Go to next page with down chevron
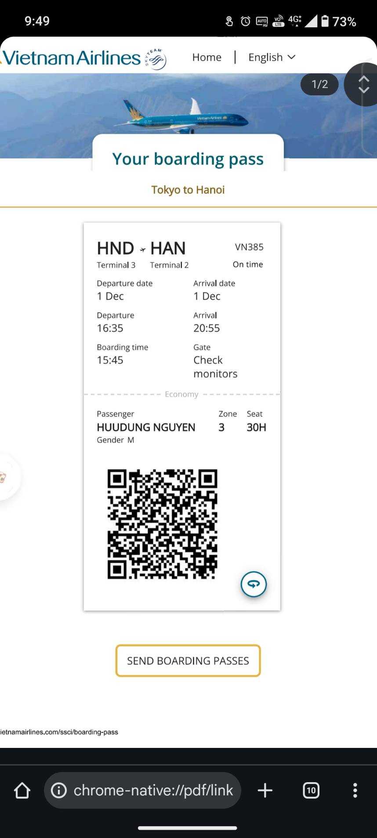The image size is (377, 838). click(364, 89)
